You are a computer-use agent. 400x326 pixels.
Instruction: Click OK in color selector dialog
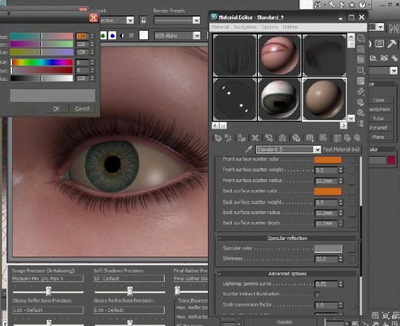[x=56, y=109]
